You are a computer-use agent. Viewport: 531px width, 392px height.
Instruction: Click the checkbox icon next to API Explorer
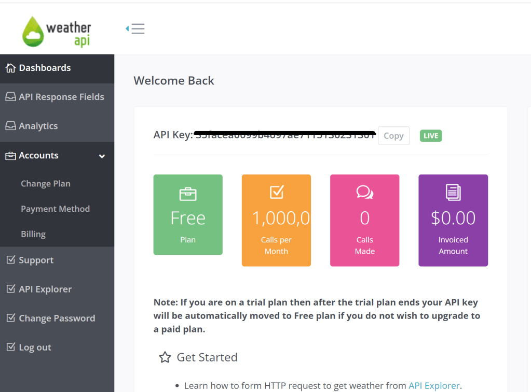point(10,289)
